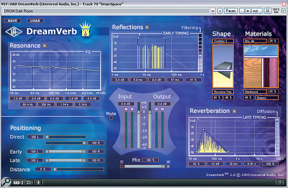Click the 300 Hz EQ frequency field
This screenshot has width=288, height=188.
(x=46, y=105)
